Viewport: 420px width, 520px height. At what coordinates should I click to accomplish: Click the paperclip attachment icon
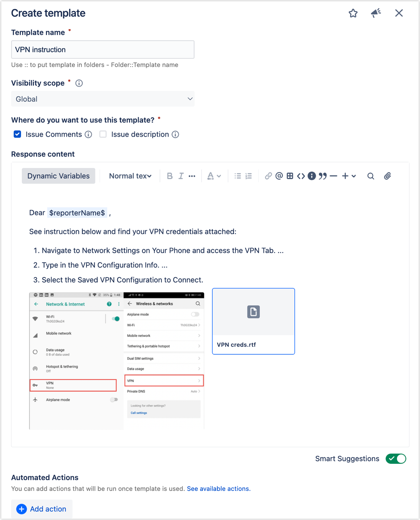click(x=388, y=176)
